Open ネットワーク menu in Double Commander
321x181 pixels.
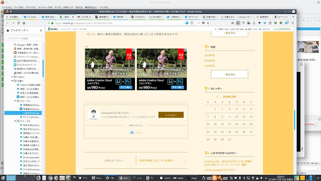pyautogui.click(x=45, y=8)
